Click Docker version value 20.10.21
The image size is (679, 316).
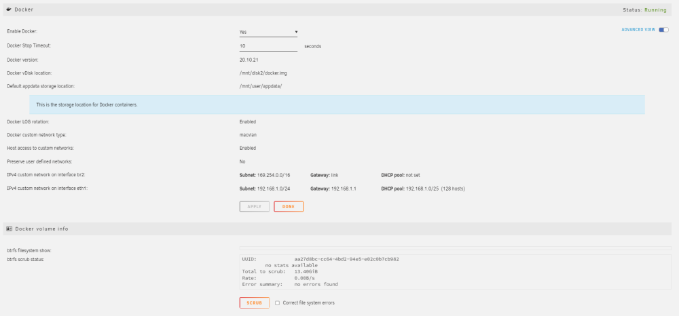249,60
